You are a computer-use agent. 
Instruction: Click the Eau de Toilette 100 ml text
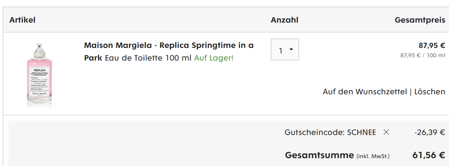tap(148, 58)
